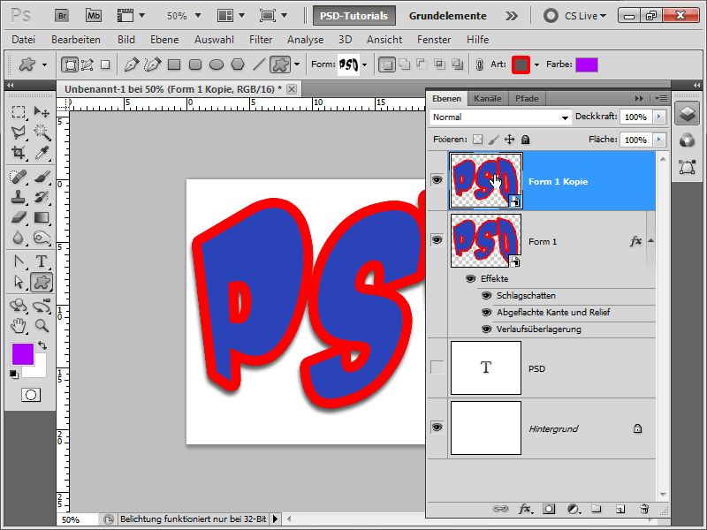Hide the Form 1 Kopie layer

coord(437,180)
